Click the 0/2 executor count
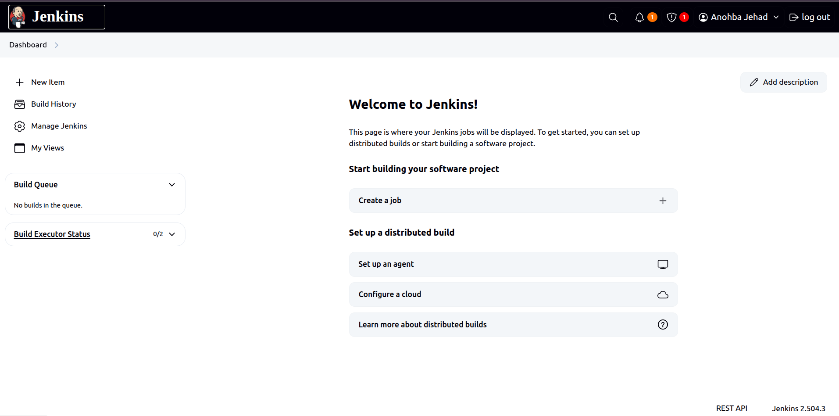The width and height of the screenshot is (839, 416). coord(158,234)
